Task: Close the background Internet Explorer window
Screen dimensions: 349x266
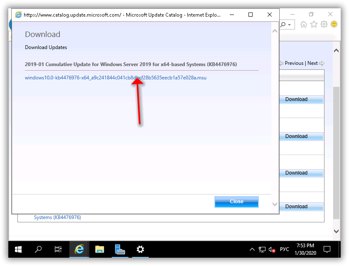Action: [330, 14]
